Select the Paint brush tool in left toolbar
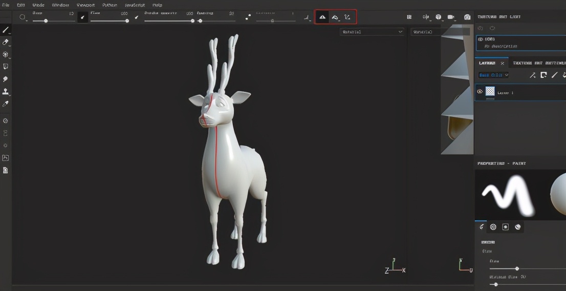This screenshot has width=566, height=291. (x=6, y=30)
